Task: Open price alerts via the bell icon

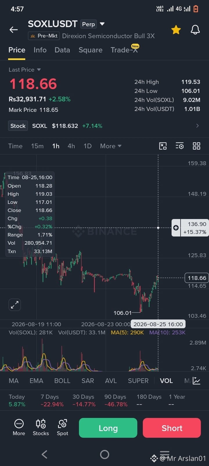Action: pos(195,30)
